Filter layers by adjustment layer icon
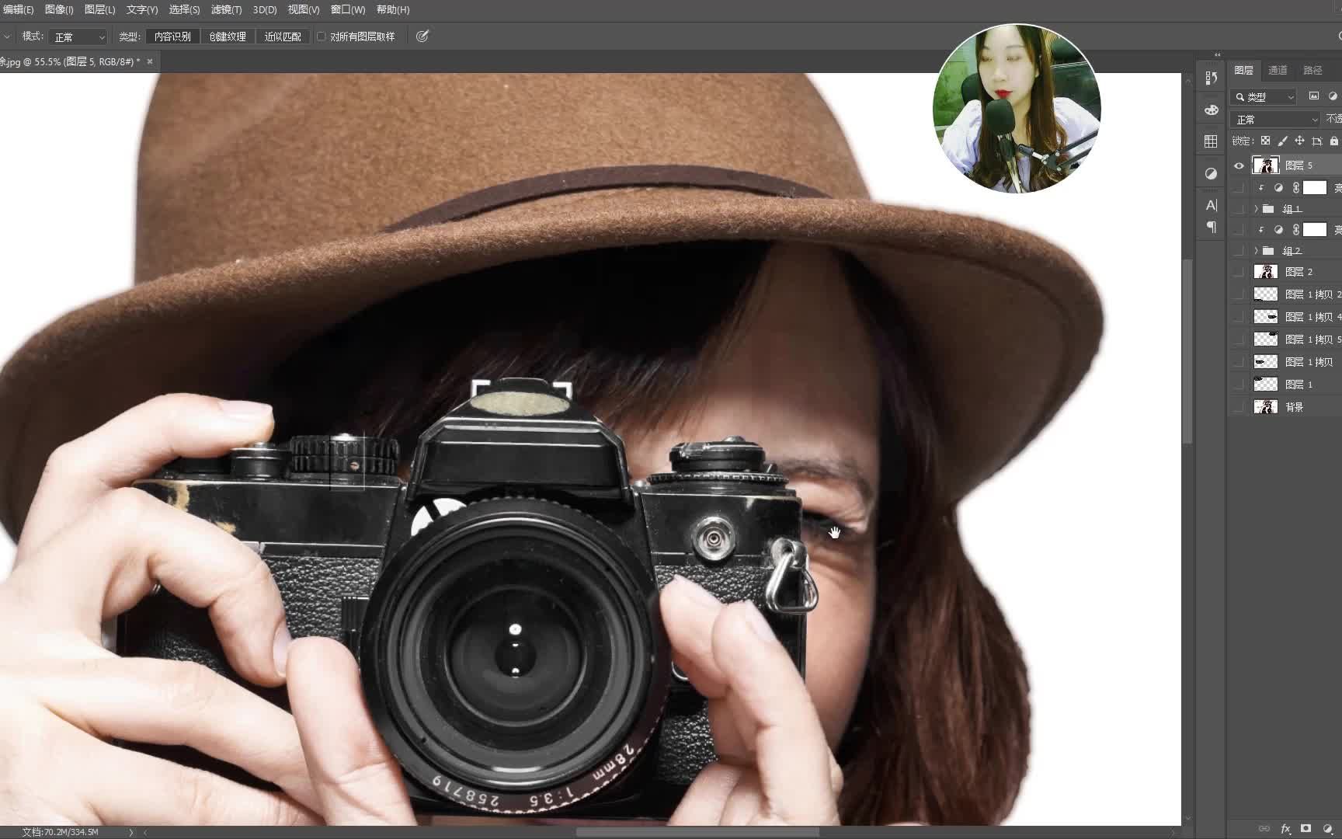The height and width of the screenshot is (839, 1342). [1333, 96]
